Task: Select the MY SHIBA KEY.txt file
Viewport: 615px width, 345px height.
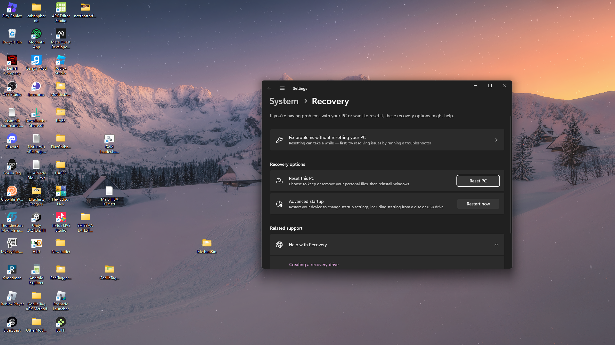Action: point(109,191)
